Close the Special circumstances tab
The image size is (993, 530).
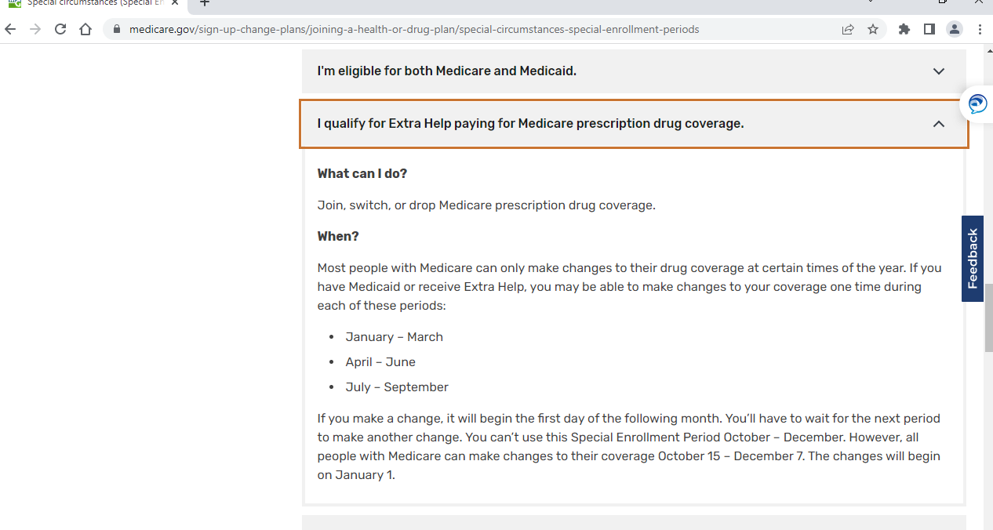click(x=175, y=3)
